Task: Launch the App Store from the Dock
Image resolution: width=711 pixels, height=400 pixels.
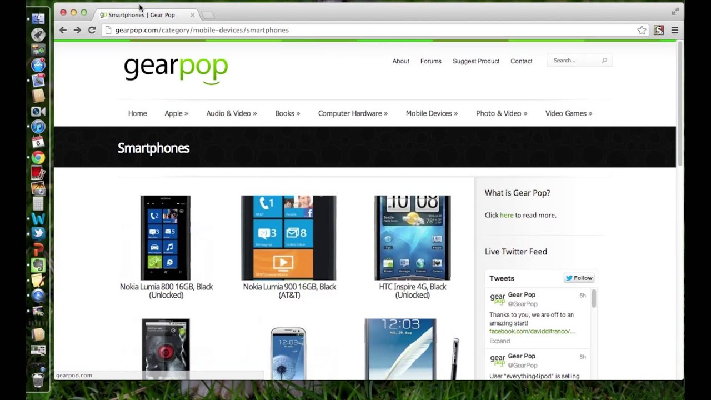Action: click(38, 66)
